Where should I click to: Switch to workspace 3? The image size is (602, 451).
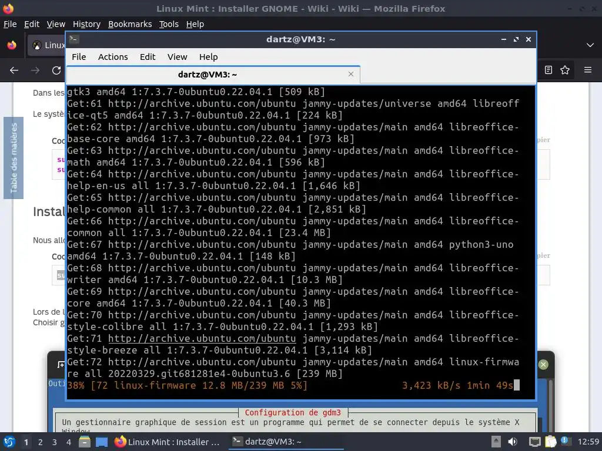pos(55,442)
